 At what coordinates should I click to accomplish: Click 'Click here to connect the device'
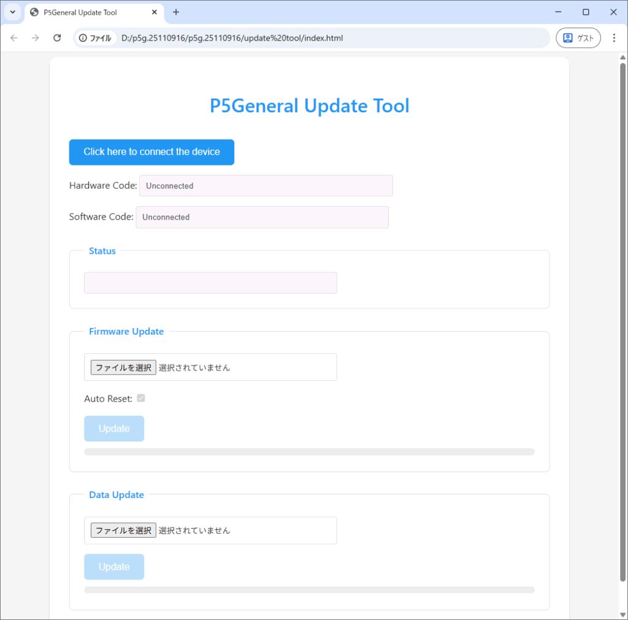[151, 152]
